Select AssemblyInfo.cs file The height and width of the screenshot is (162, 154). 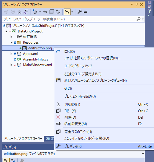pos(35,59)
